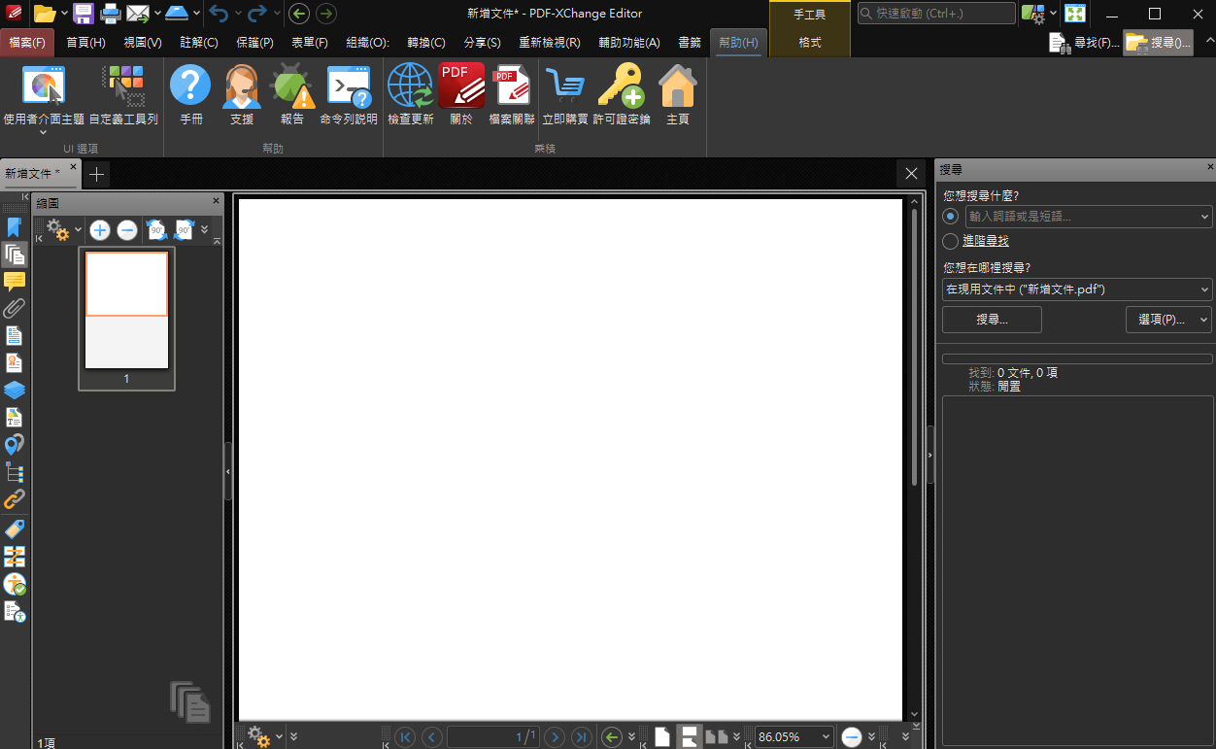The height and width of the screenshot is (749, 1216).
Task: Select the 進階尋找 radio button
Action: point(949,241)
